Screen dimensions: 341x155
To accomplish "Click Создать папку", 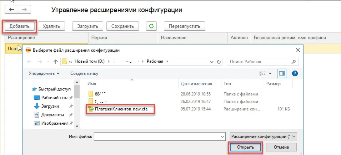I will [x=84, y=73].
